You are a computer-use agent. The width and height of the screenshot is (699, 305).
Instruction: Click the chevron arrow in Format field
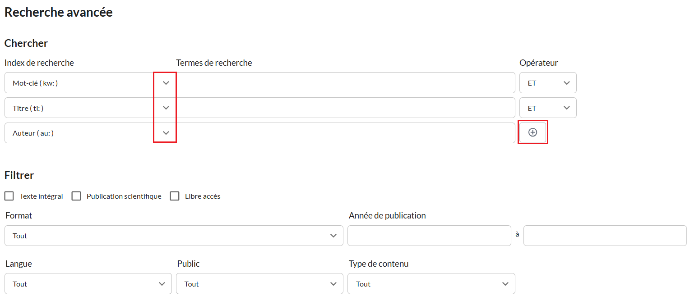pyautogui.click(x=333, y=236)
